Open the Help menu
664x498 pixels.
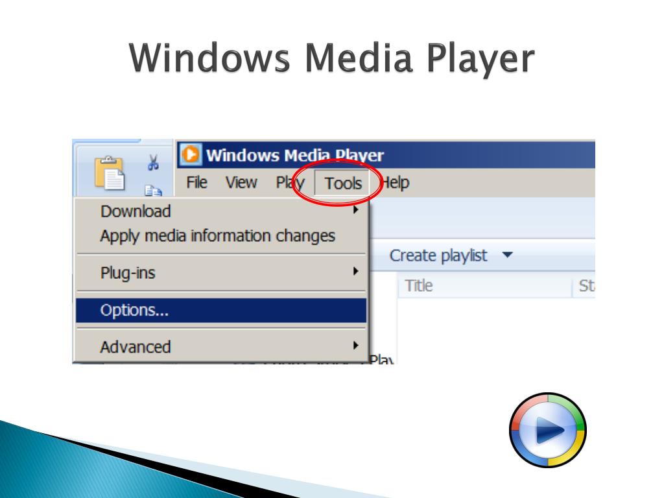(395, 182)
